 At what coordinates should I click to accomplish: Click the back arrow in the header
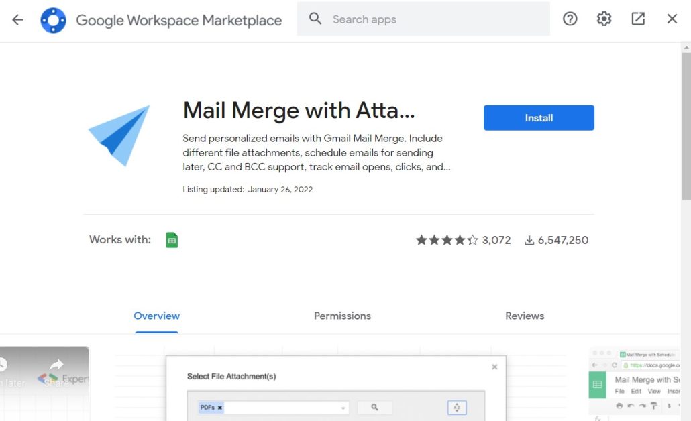click(18, 19)
